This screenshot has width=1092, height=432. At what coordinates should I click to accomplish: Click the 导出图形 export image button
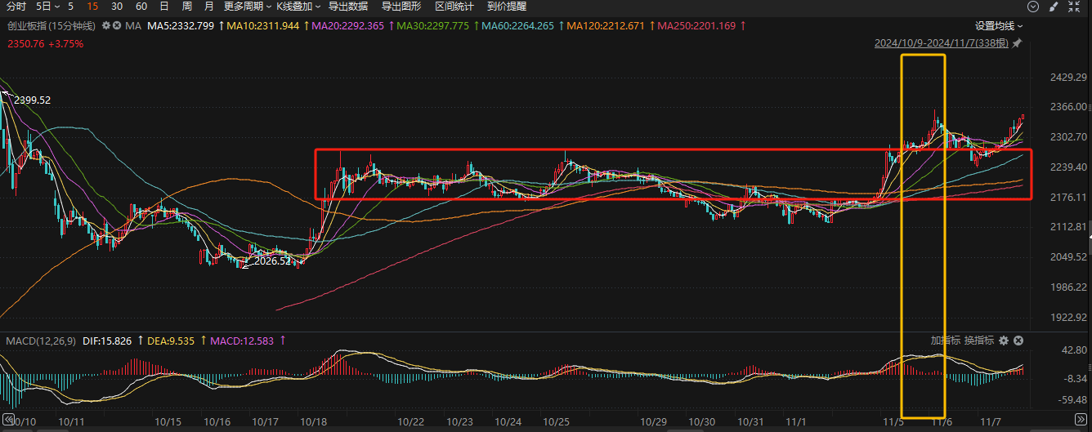click(401, 7)
